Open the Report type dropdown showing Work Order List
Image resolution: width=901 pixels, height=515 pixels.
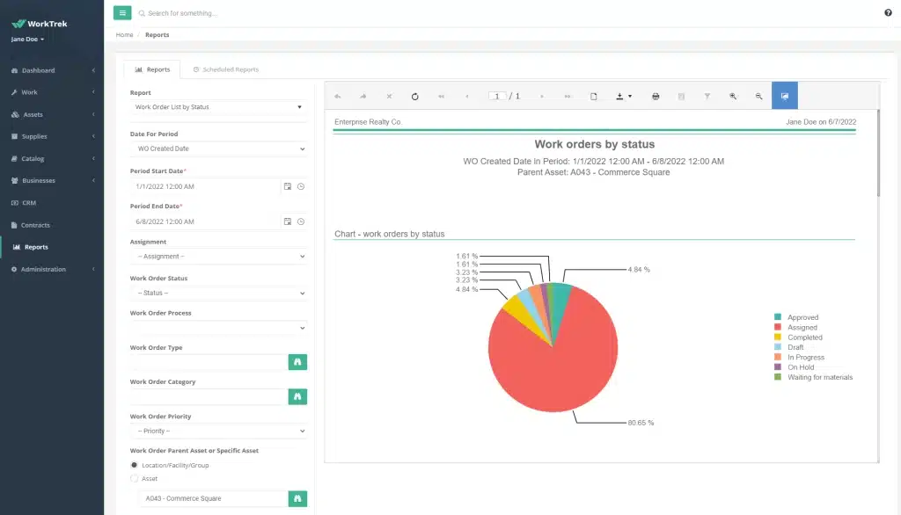tap(218, 107)
